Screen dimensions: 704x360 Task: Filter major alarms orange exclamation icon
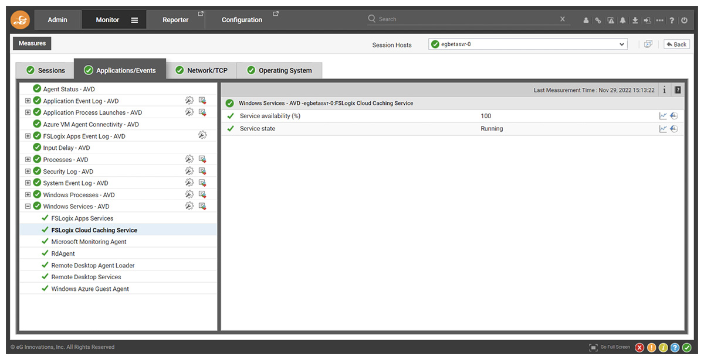(x=651, y=348)
